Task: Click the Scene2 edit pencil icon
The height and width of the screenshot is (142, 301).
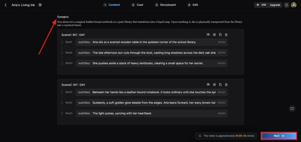Action: (x=214, y=84)
